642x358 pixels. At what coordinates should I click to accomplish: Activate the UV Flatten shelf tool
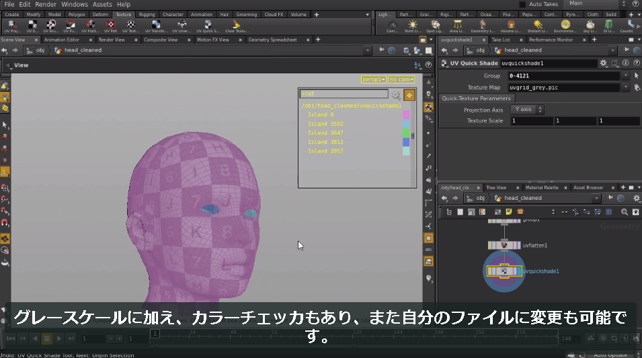click(90, 26)
